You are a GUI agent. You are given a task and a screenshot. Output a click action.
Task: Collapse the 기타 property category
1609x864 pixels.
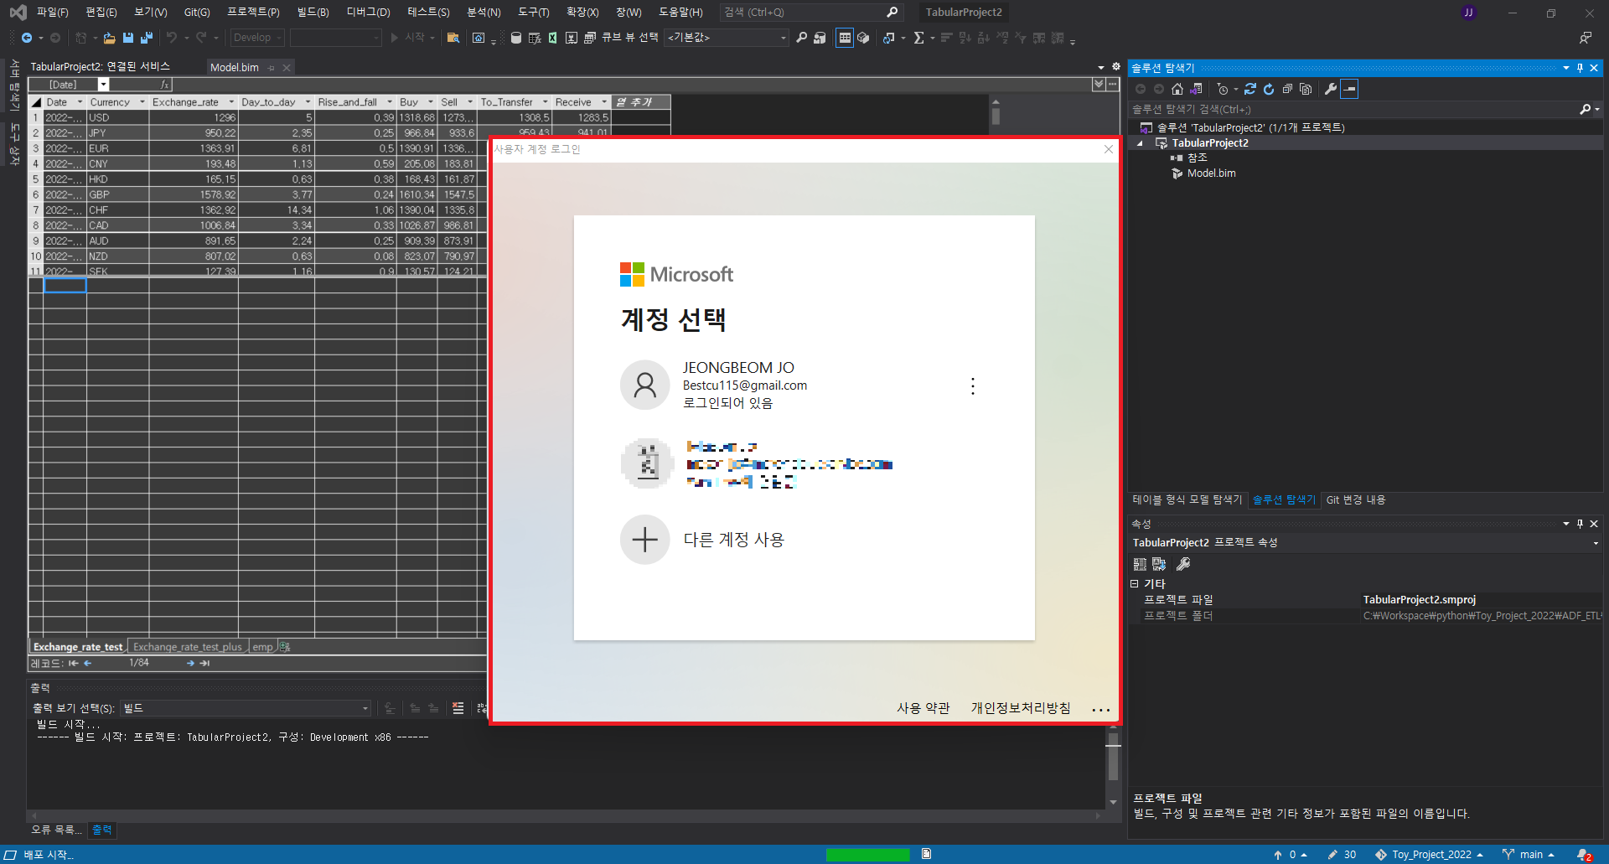pos(1134,584)
